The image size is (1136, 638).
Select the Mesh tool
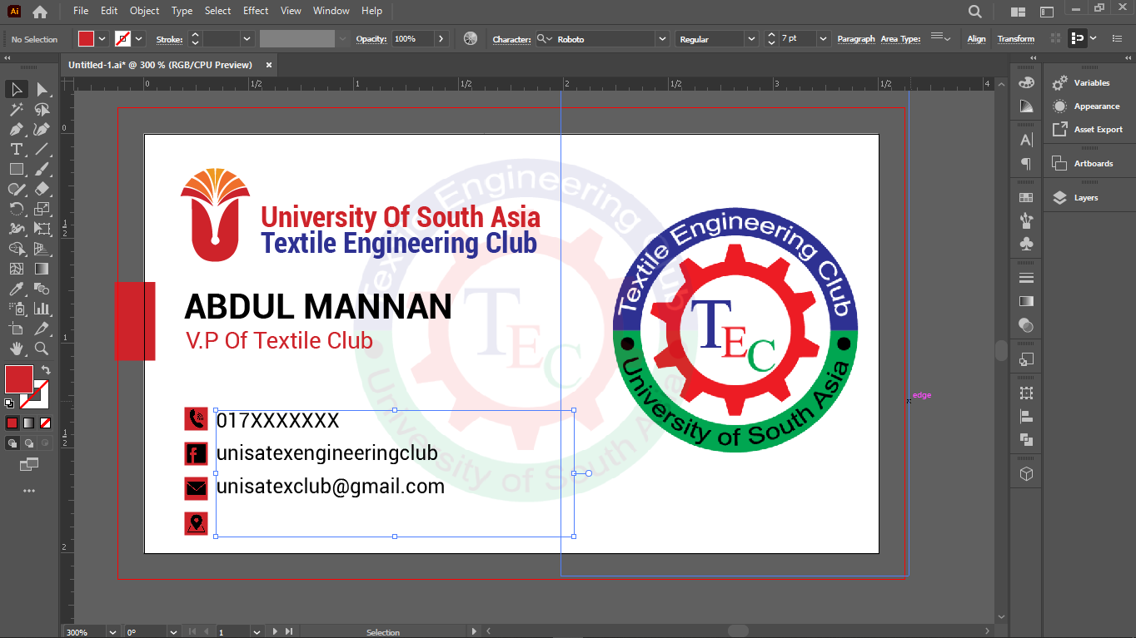17,269
